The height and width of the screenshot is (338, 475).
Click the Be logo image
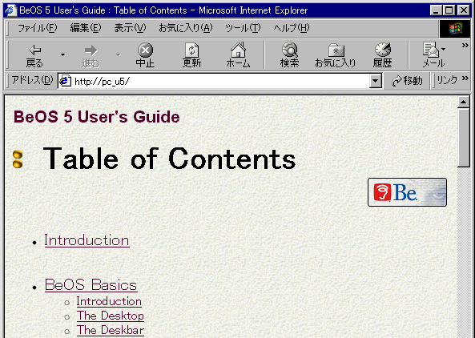point(407,192)
